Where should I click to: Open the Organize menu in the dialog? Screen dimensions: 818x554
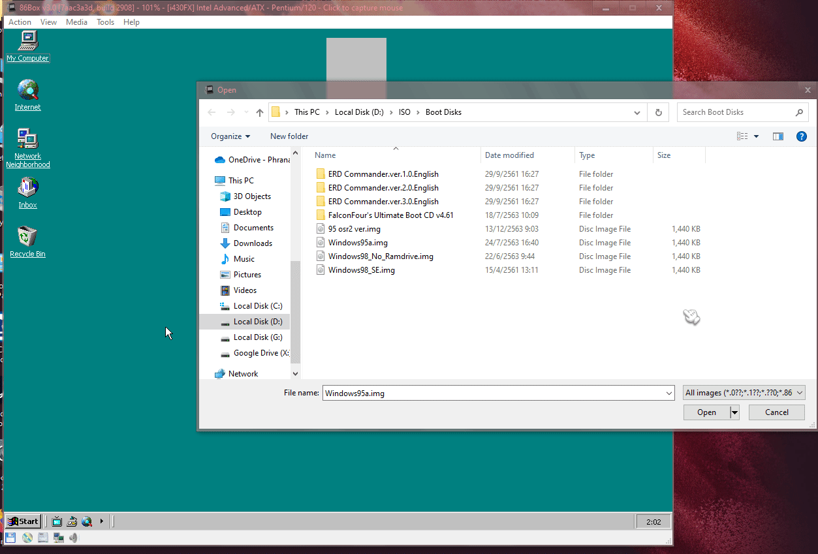coord(229,136)
